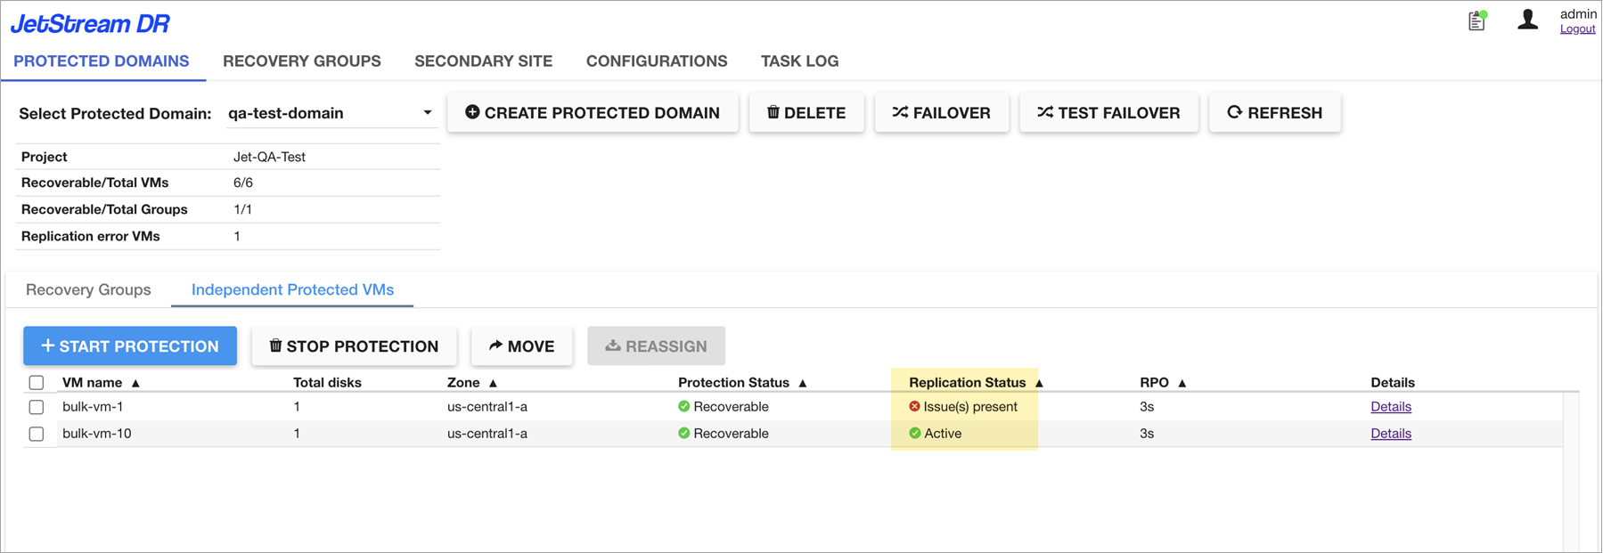This screenshot has width=1603, height=553.
Task: Log out via the Logout link
Action: pos(1577,29)
